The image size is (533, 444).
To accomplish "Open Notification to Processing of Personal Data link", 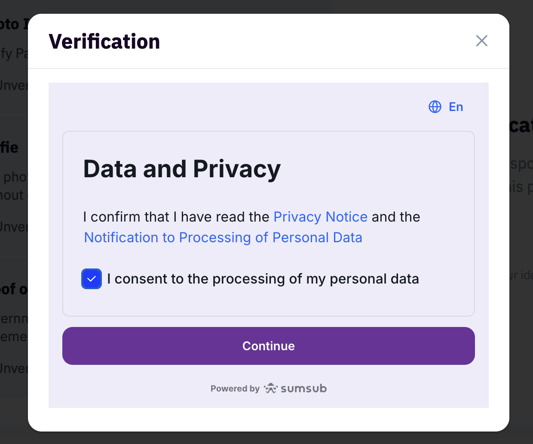I will click(x=223, y=237).
